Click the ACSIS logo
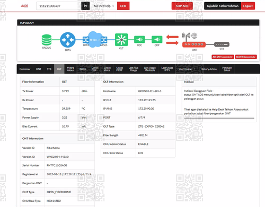 click(x=24, y=6)
